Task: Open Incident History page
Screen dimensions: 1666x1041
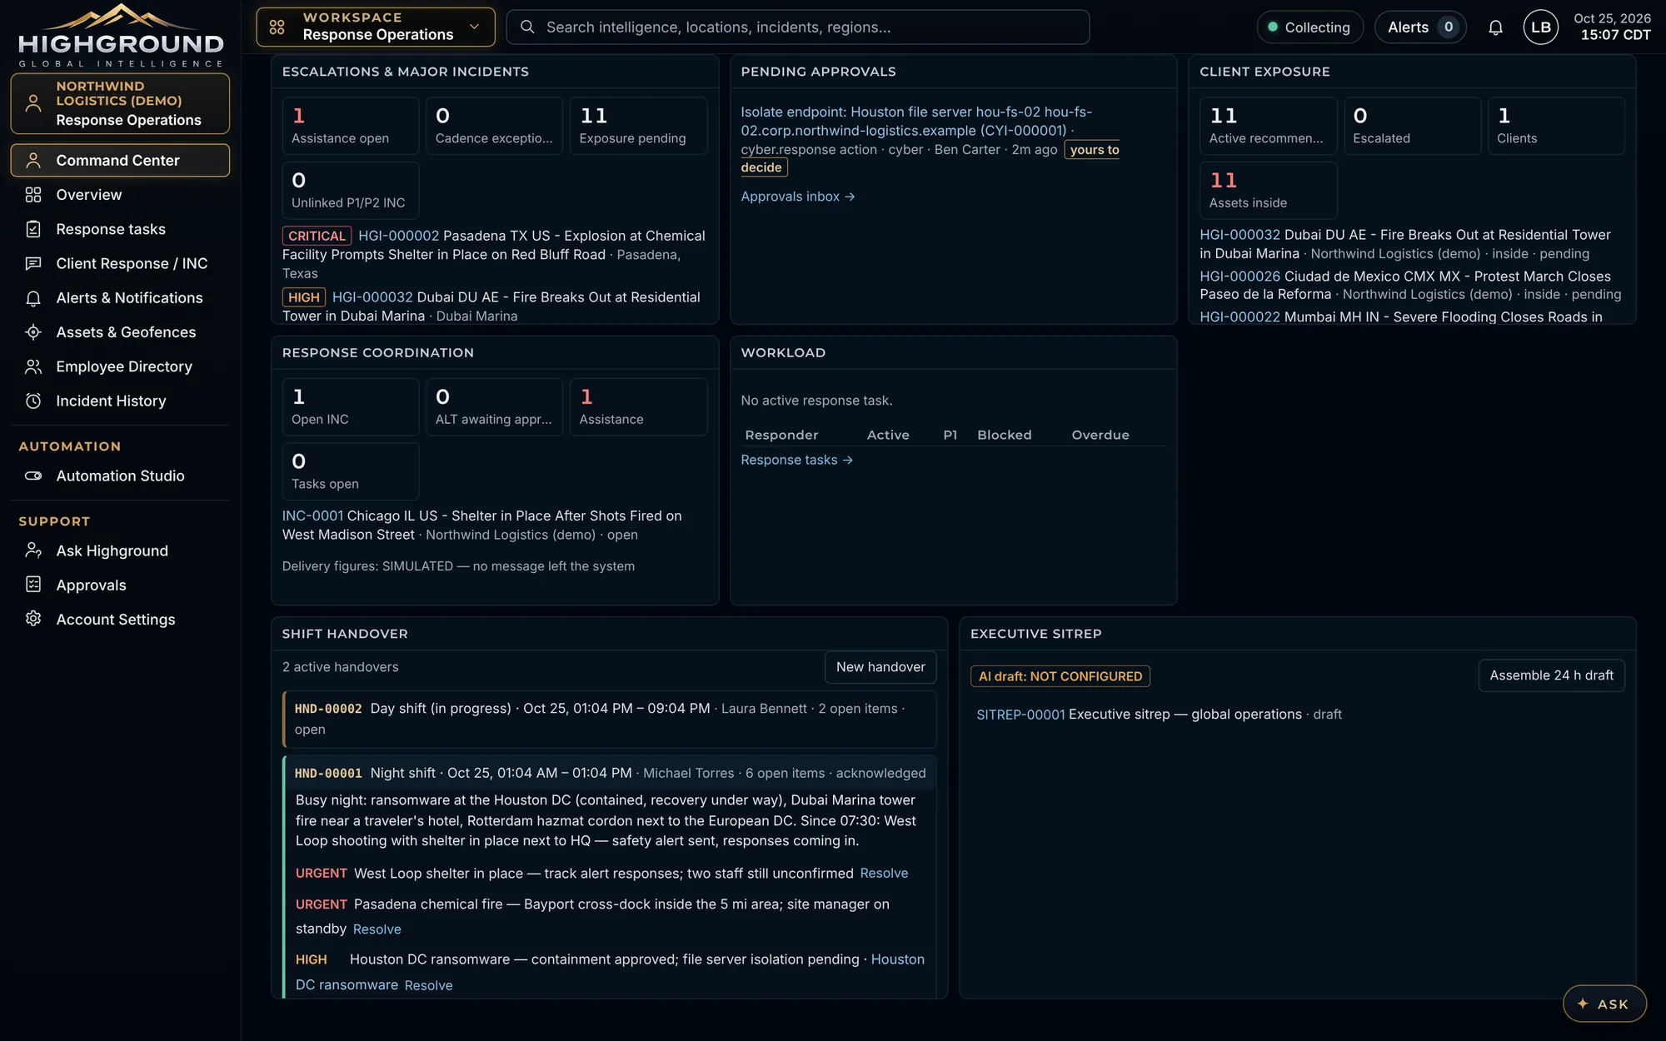Action: 120,401
